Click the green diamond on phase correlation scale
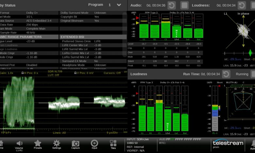255x153 pixels. point(250,52)
